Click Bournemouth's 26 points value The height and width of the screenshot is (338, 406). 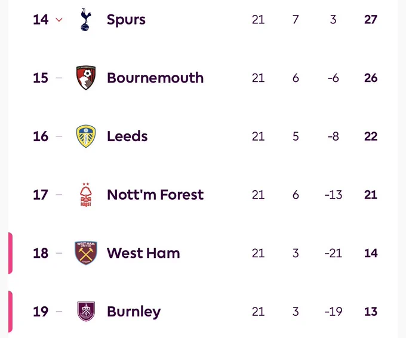pos(371,78)
